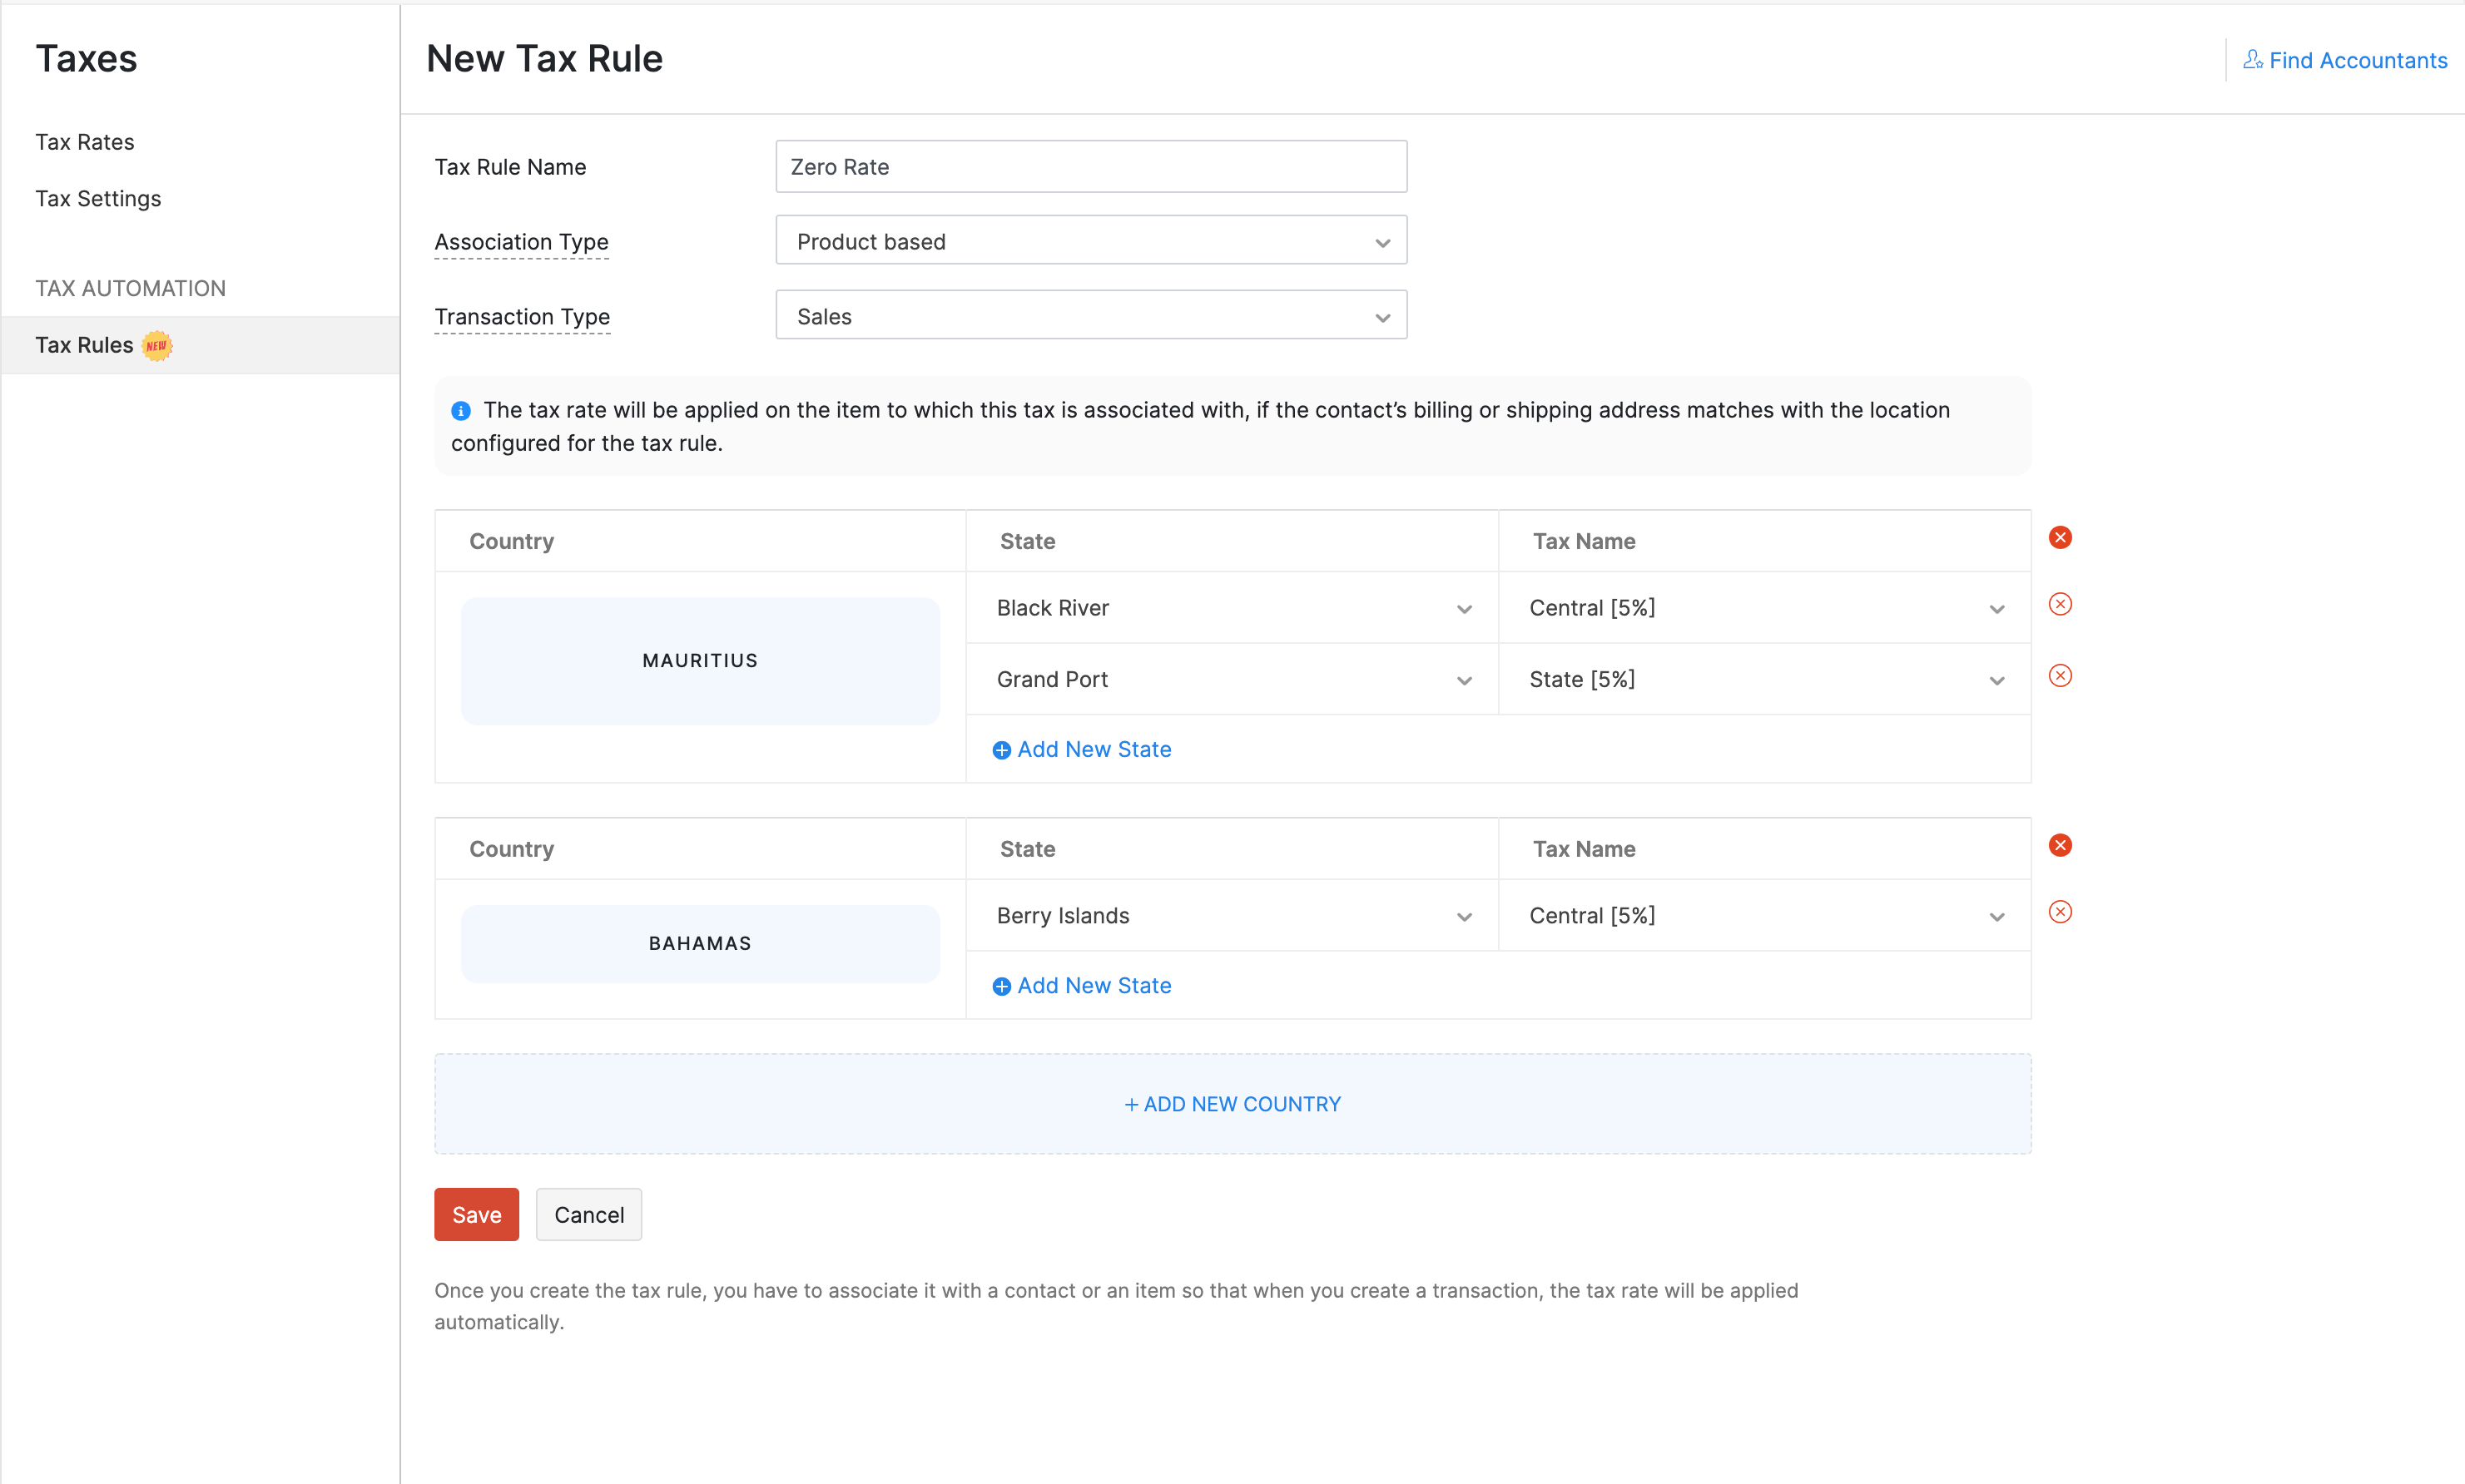
Task: Click the Tax Rules NEW badge icon
Action: coord(156,344)
